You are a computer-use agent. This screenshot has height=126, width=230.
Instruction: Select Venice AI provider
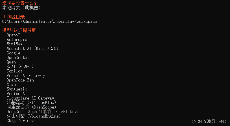coord(17,94)
